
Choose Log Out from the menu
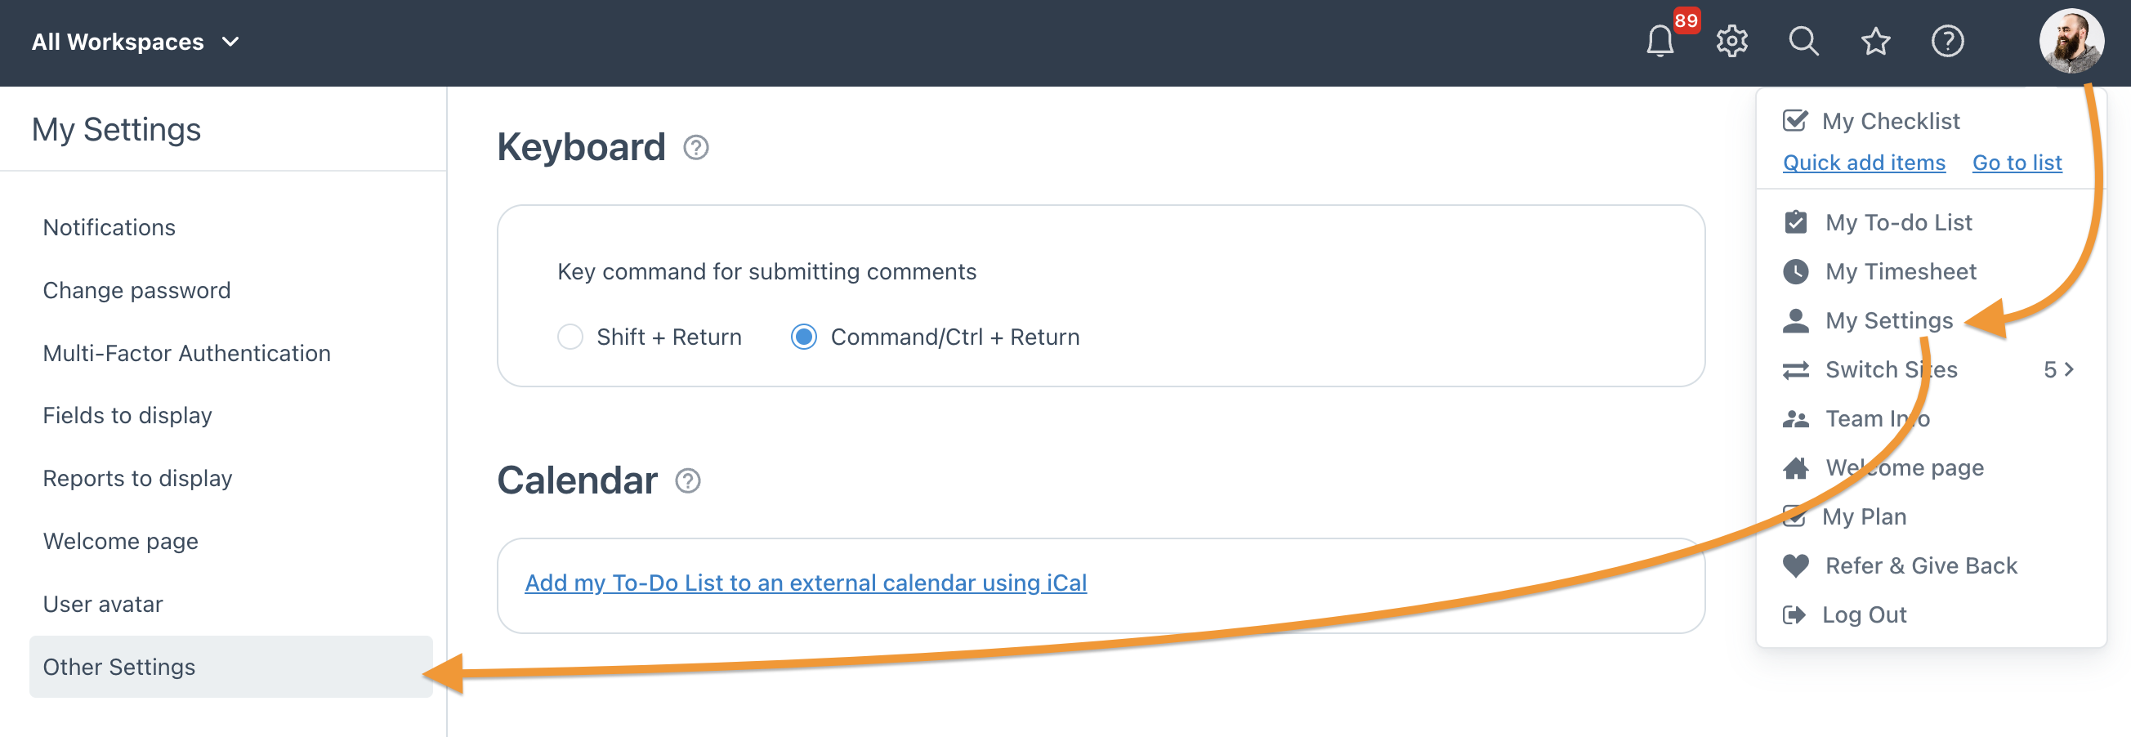pyautogui.click(x=1864, y=614)
